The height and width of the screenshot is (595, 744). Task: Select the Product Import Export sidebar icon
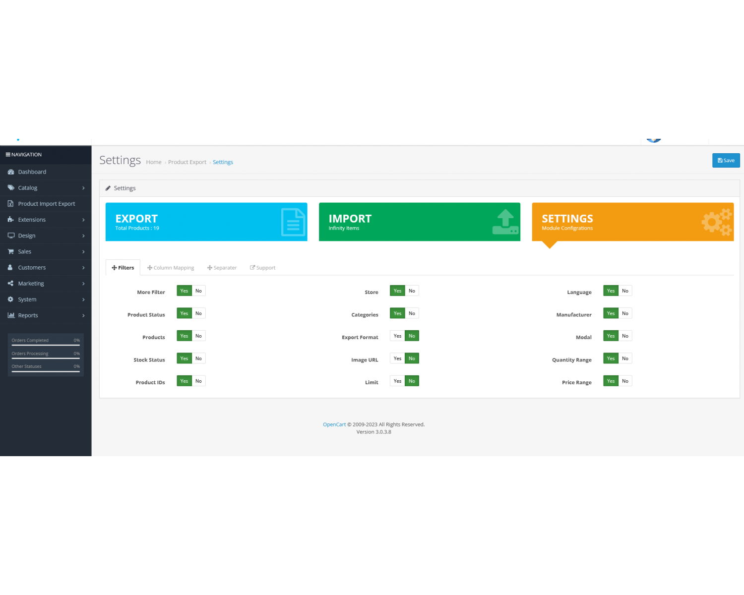pos(11,203)
